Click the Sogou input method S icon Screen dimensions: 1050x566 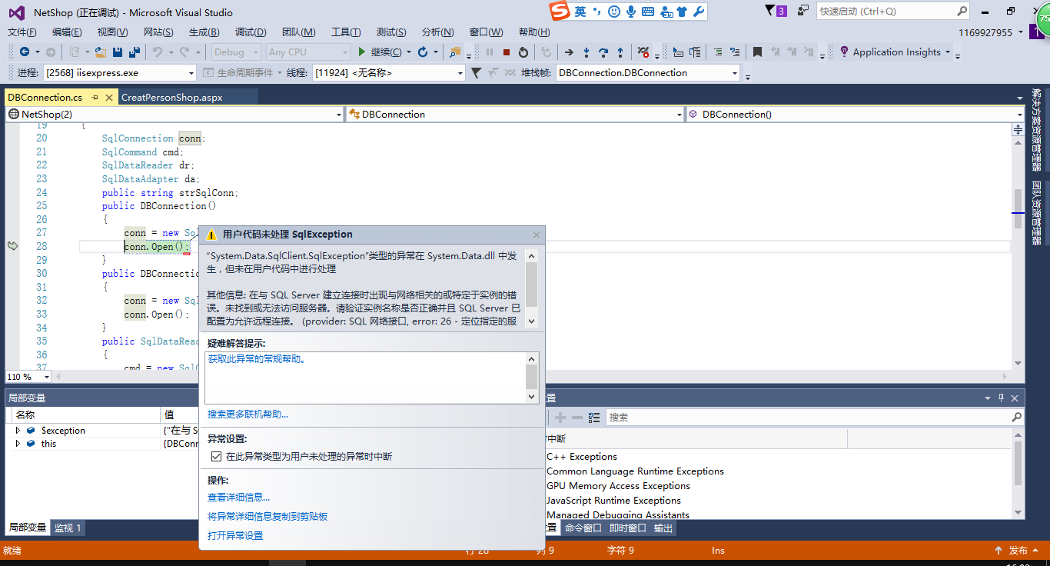[560, 11]
